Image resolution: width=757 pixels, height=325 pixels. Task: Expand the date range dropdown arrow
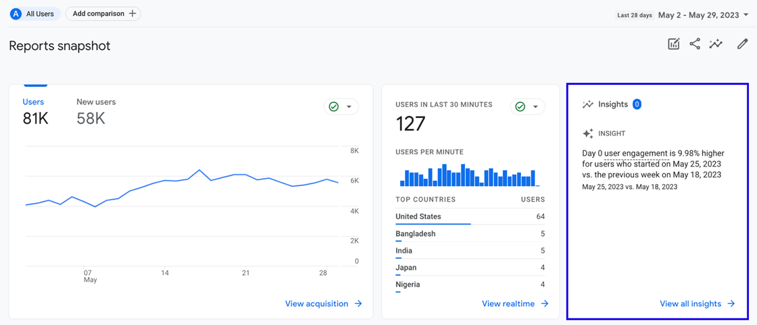coord(746,15)
